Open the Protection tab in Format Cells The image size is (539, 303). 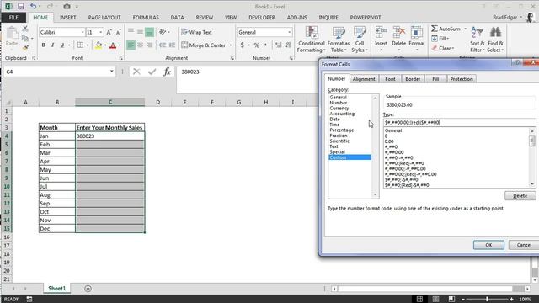point(462,79)
